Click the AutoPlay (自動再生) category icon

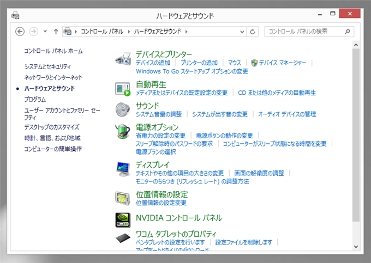point(123,89)
